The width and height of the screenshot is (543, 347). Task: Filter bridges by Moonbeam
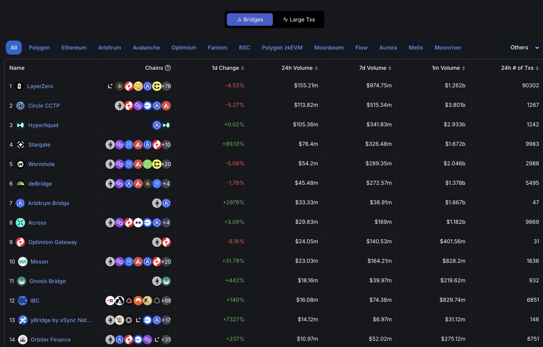329,48
